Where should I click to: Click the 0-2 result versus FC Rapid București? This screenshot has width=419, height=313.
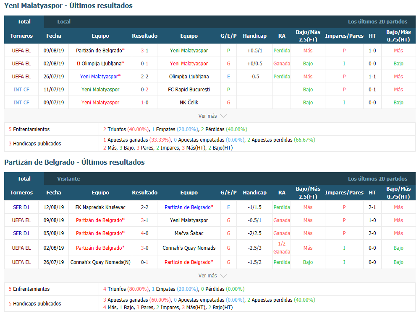point(144,90)
